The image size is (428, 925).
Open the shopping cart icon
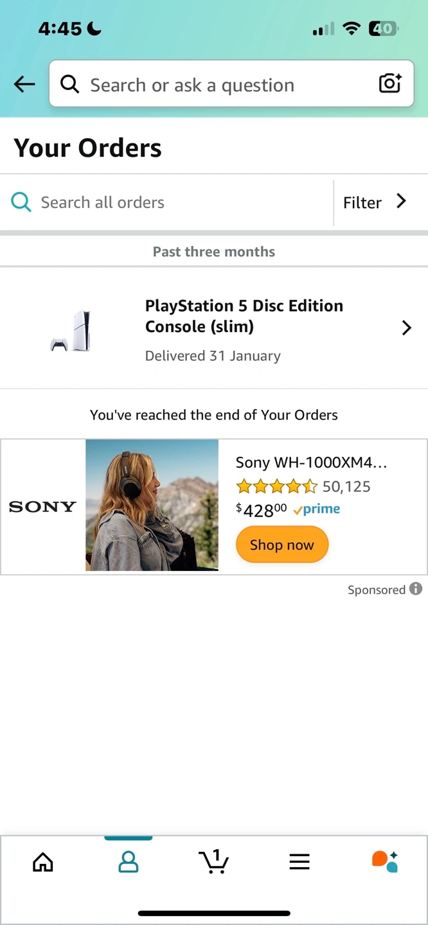click(x=213, y=861)
